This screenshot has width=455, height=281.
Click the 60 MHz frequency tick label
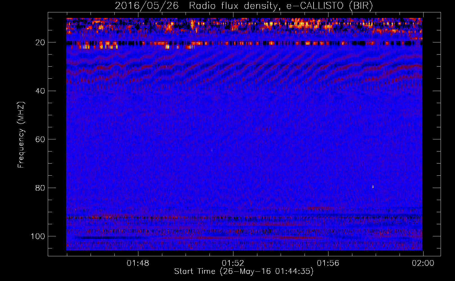click(x=40, y=139)
